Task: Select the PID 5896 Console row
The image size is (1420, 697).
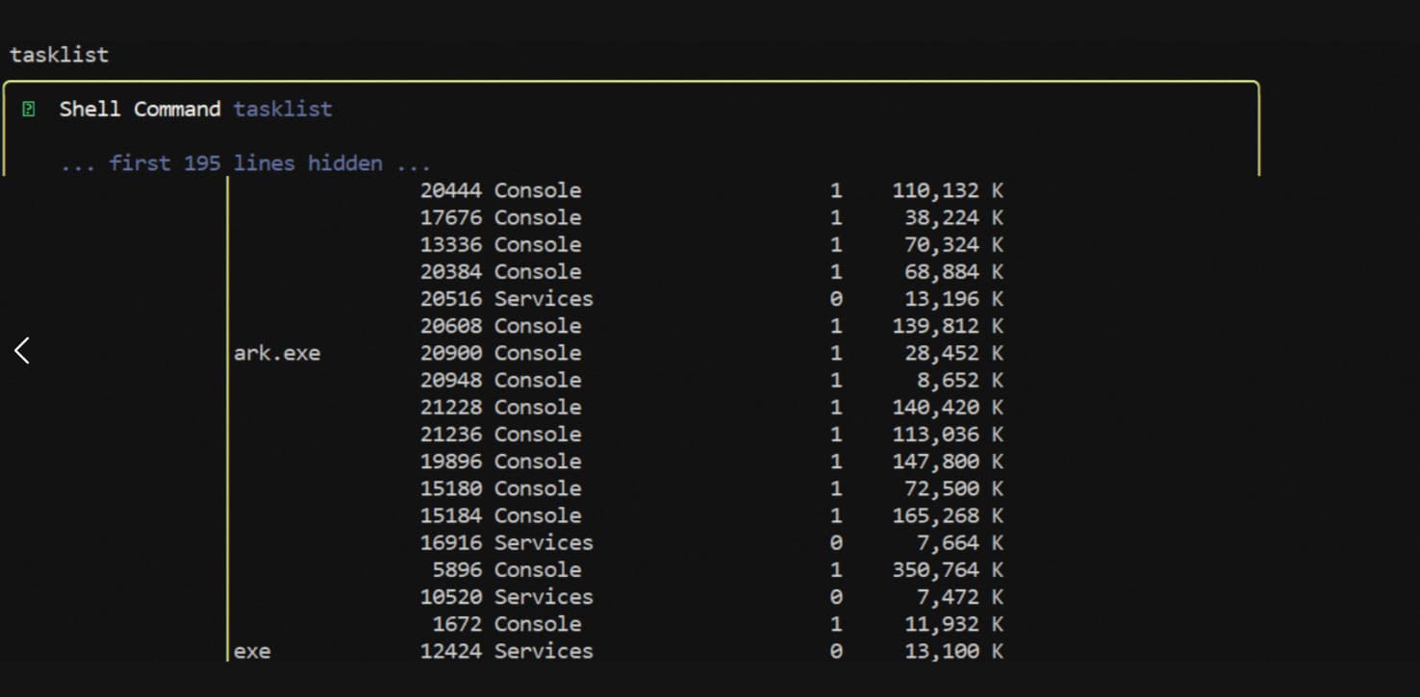Action: pos(506,570)
